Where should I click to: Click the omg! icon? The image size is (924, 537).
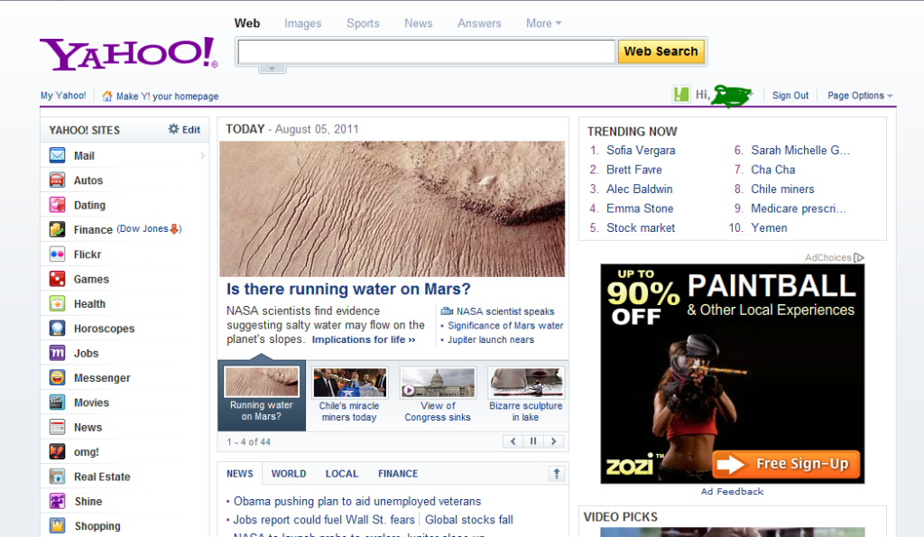click(57, 452)
